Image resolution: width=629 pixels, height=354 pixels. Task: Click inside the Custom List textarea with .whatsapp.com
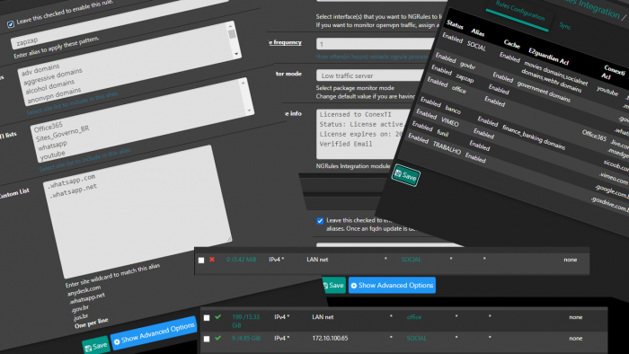point(137,211)
